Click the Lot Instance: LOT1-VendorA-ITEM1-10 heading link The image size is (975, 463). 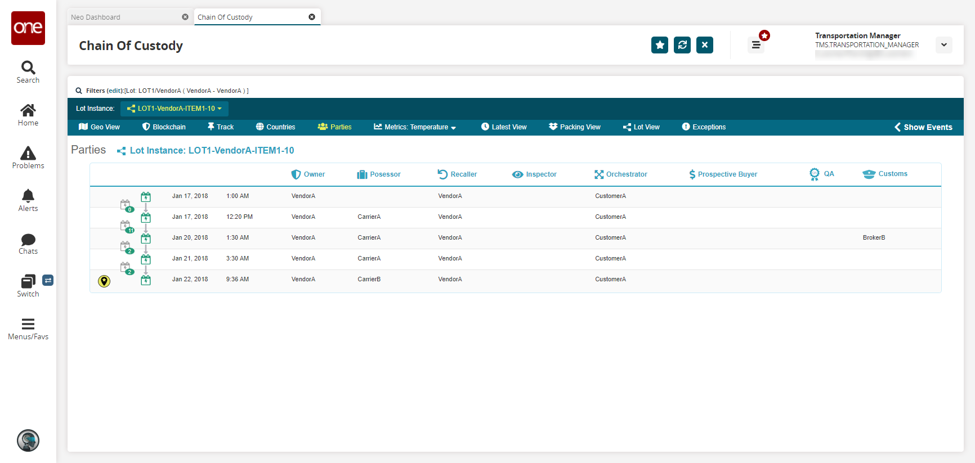211,151
